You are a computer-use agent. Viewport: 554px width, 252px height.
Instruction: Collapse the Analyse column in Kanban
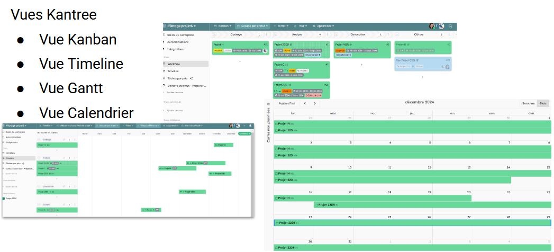pos(276,34)
